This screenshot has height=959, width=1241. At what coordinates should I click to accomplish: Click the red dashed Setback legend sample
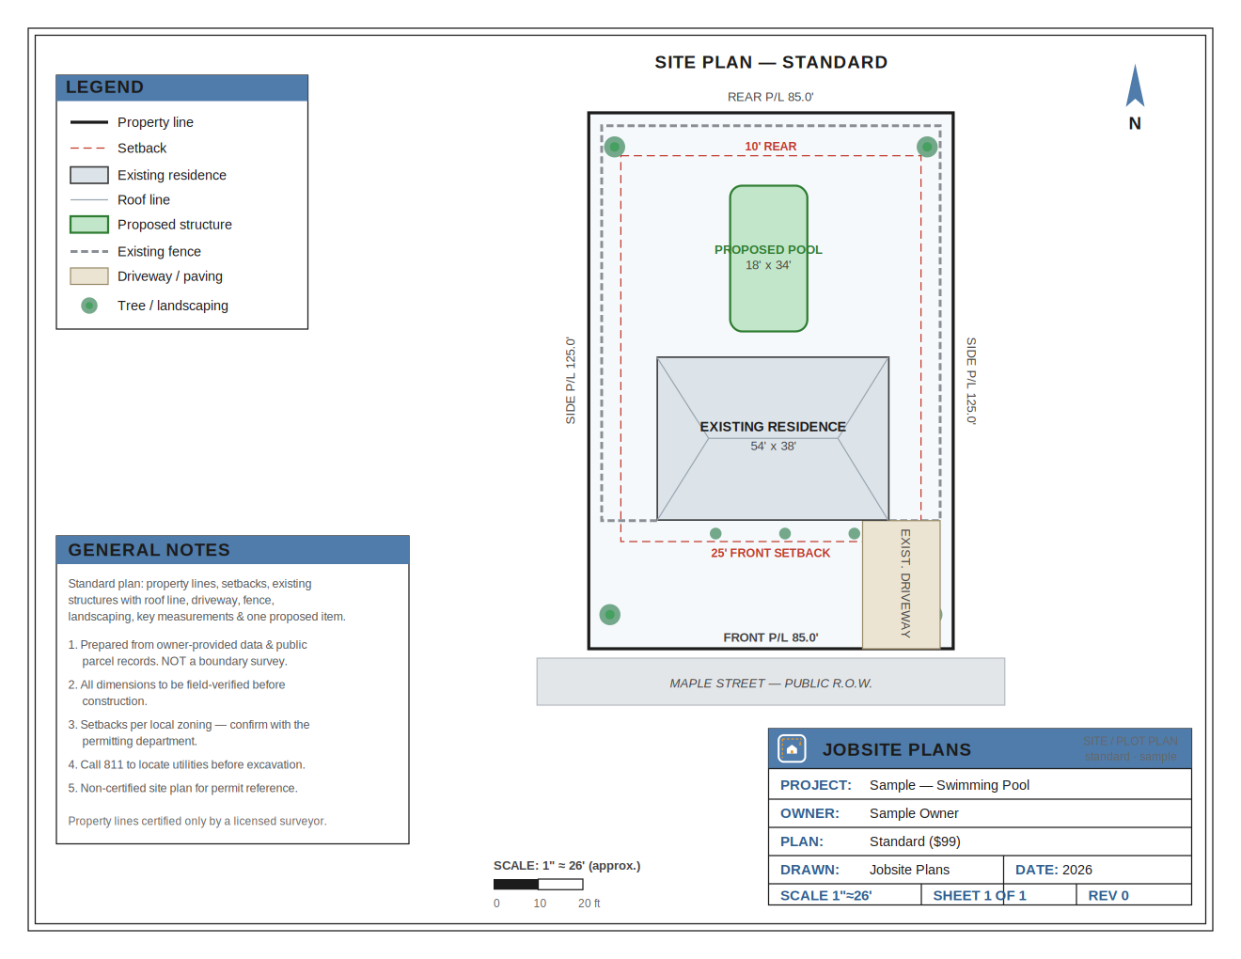[x=89, y=149]
